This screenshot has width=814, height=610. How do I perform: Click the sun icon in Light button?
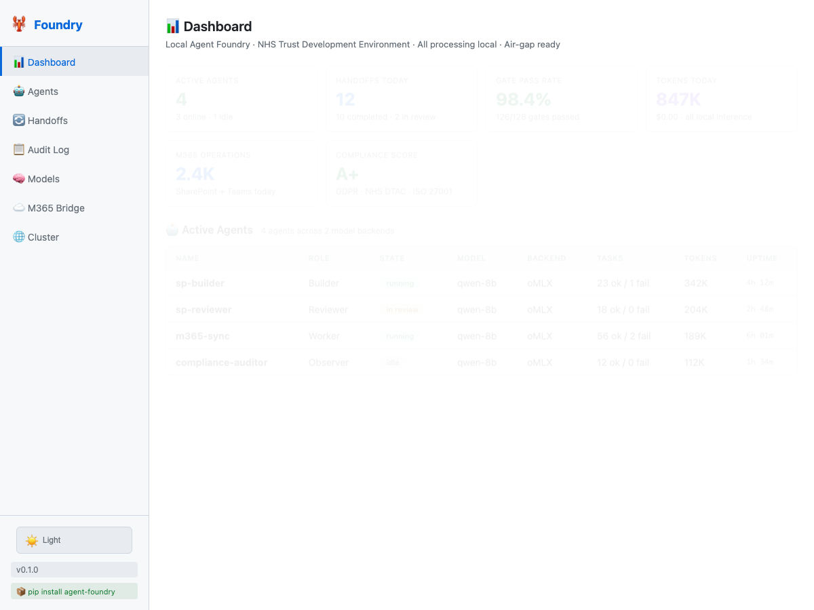point(32,540)
